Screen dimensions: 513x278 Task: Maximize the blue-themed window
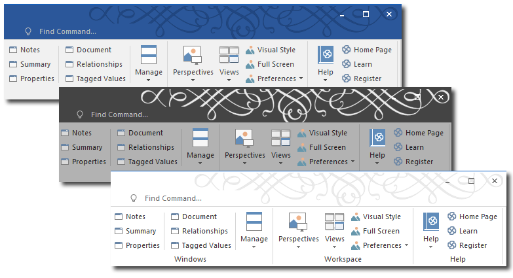click(366, 14)
